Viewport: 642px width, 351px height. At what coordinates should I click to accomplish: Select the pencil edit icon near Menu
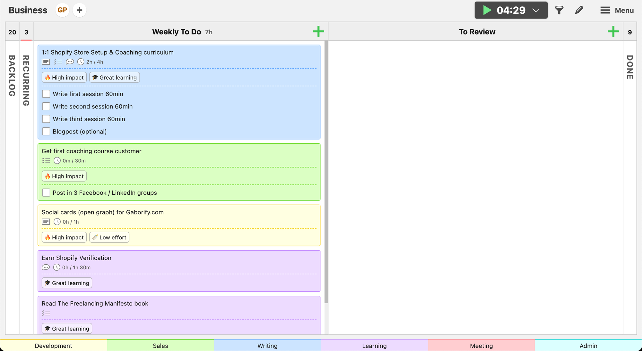tap(579, 10)
